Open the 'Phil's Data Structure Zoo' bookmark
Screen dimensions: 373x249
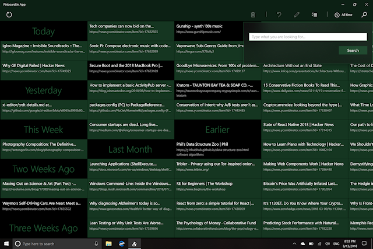pyautogui.click(x=217, y=149)
